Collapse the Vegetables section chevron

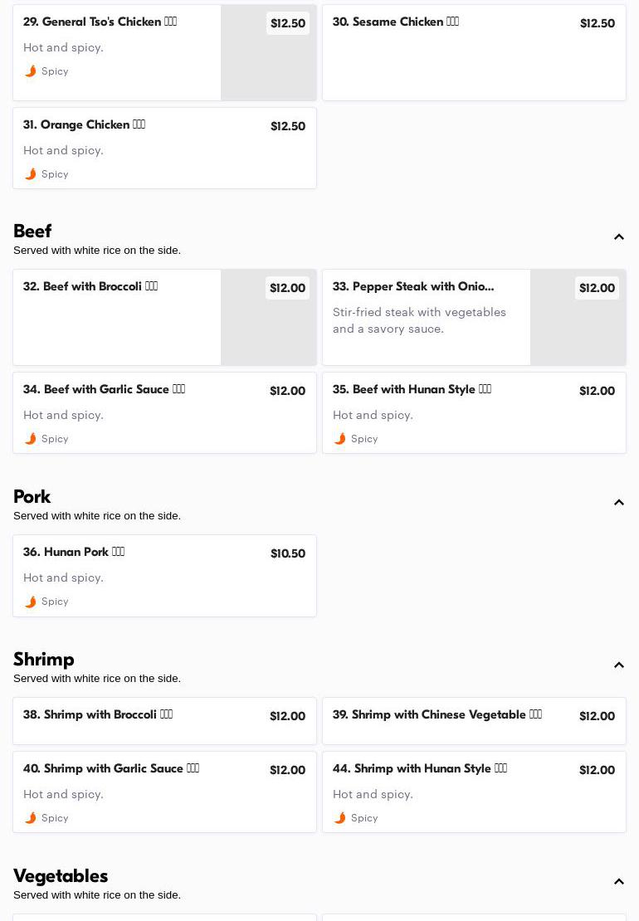(x=619, y=882)
